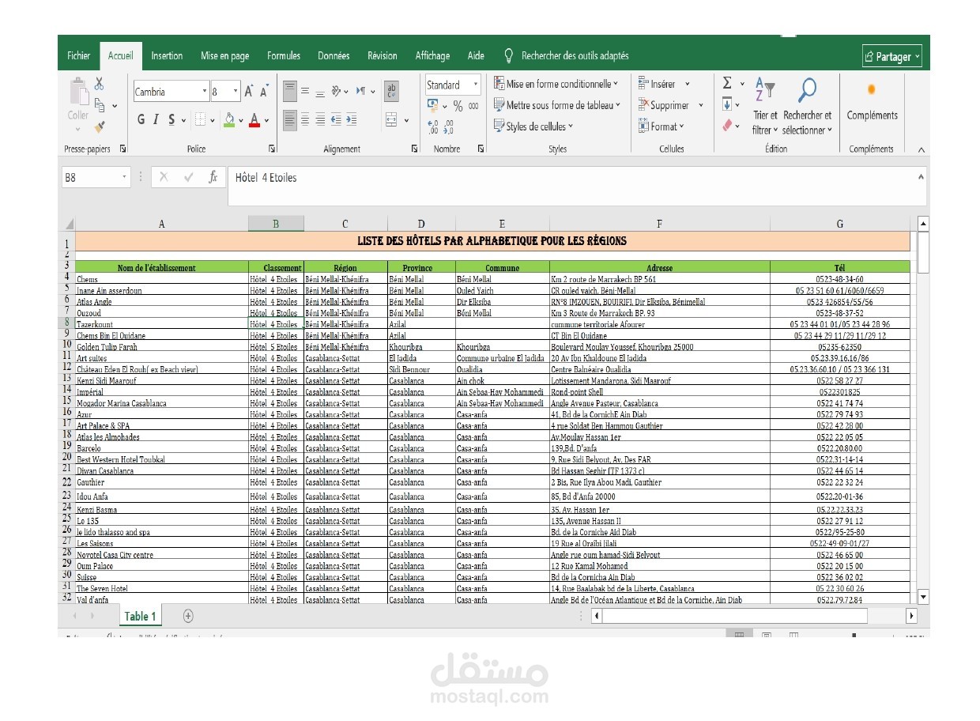Image resolution: width=980 pixels, height=721 pixels.
Task: Click the text orientation icon
Action: pos(337,91)
